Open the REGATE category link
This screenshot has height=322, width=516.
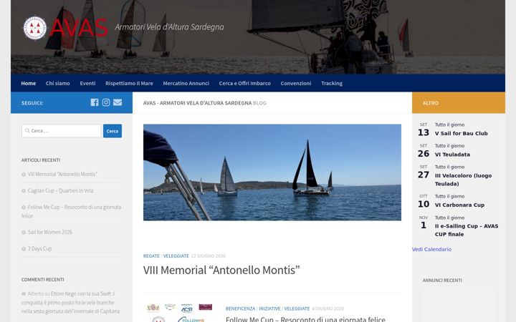click(x=151, y=255)
